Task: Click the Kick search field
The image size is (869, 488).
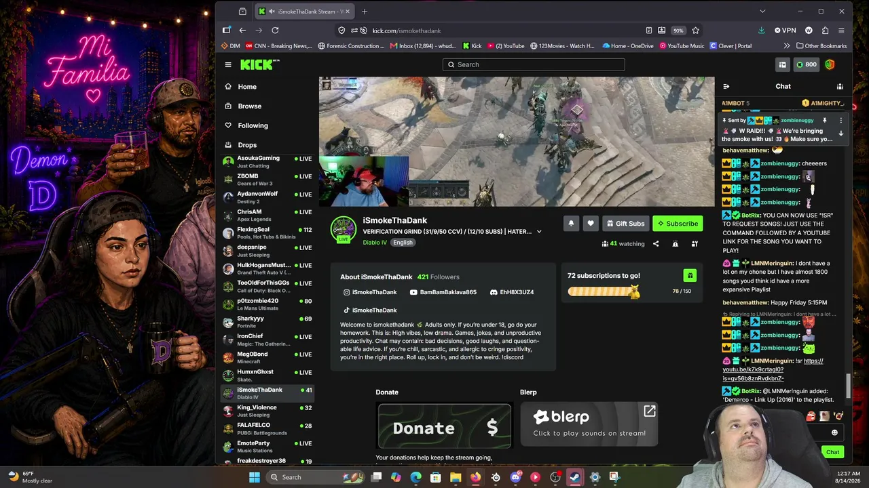Action: [x=534, y=64]
